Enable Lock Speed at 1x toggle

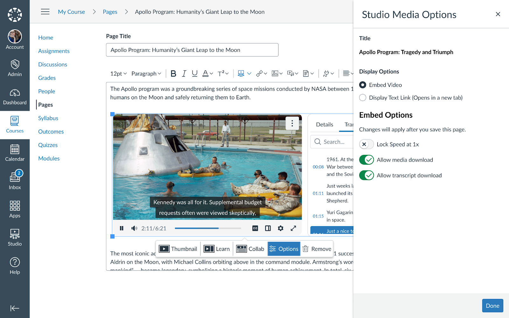(366, 144)
